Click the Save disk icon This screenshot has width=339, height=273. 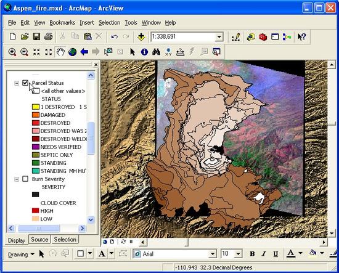[x=36, y=36]
